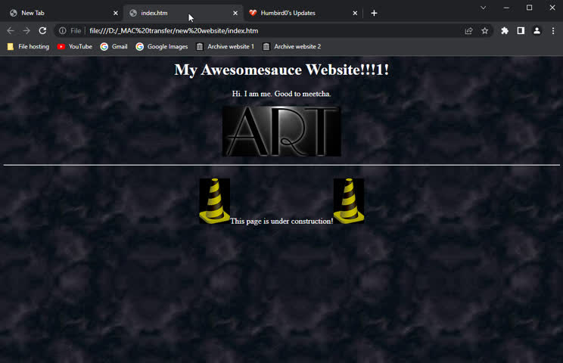The height and width of the screenshot is (363, 563).
Task: Open the Chrome three-dot menu
Action: pyautogui.click(x=552, y=31)
